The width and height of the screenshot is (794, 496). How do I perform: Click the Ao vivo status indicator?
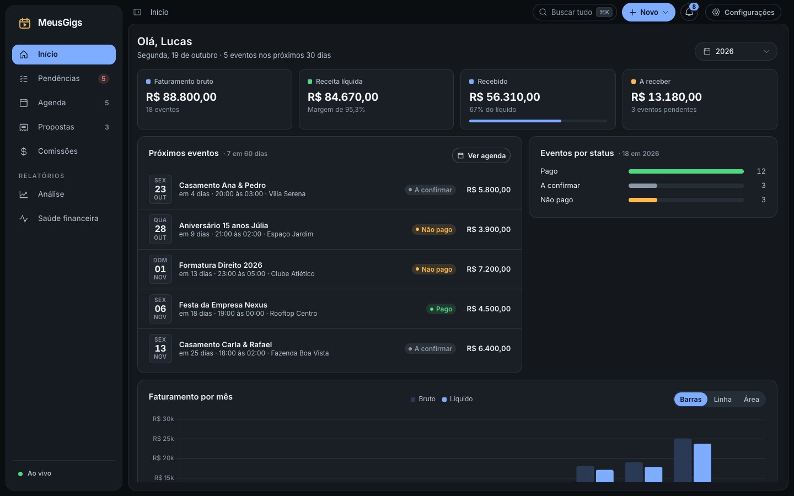click(35, 473)
